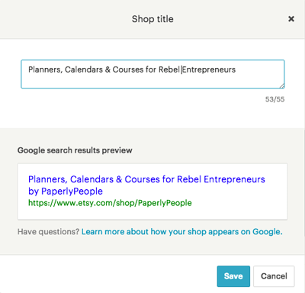This screenshot has width=305, height=293.
Task: Click the Google search results preview heading
Action: point(75,150)
